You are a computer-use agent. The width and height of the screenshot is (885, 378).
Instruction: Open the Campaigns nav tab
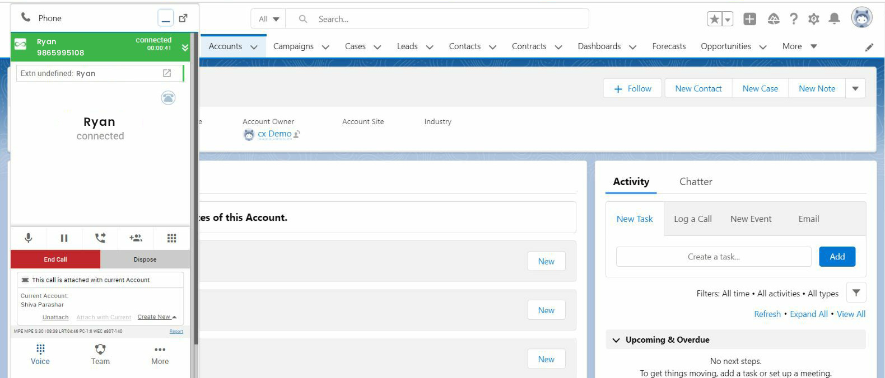tap(294, 46)
